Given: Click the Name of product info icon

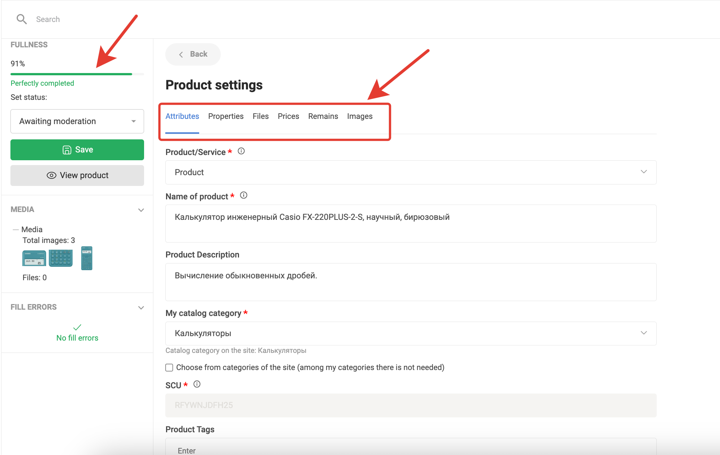Looking at the screenshot, I should pyautogui.click(x=243, y=195).
